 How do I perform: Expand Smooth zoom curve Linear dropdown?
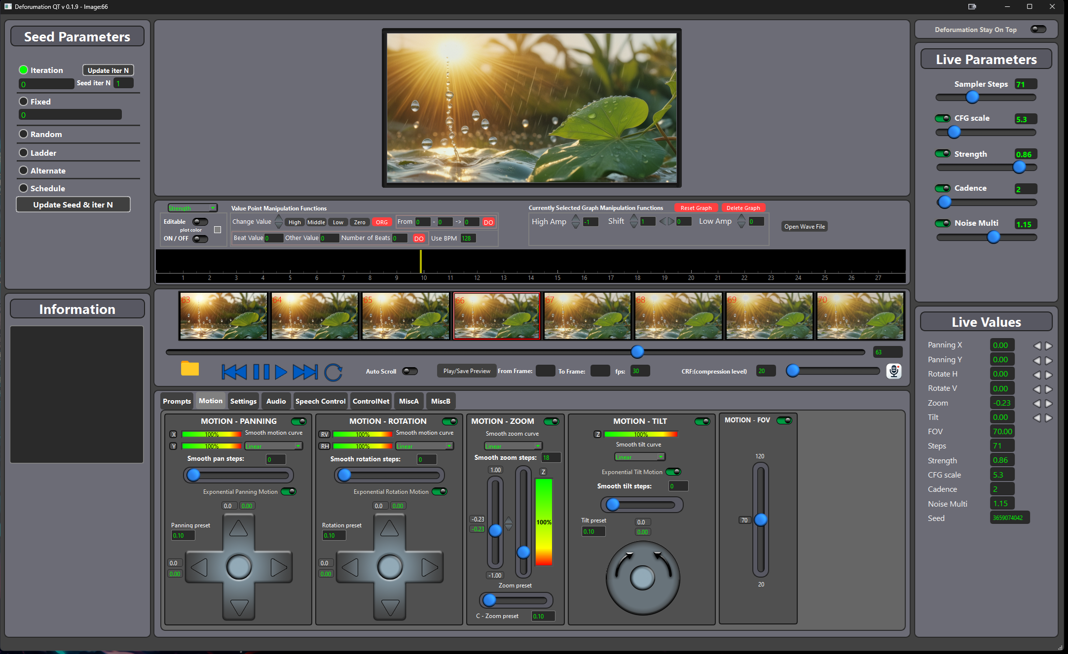[513, 446]
